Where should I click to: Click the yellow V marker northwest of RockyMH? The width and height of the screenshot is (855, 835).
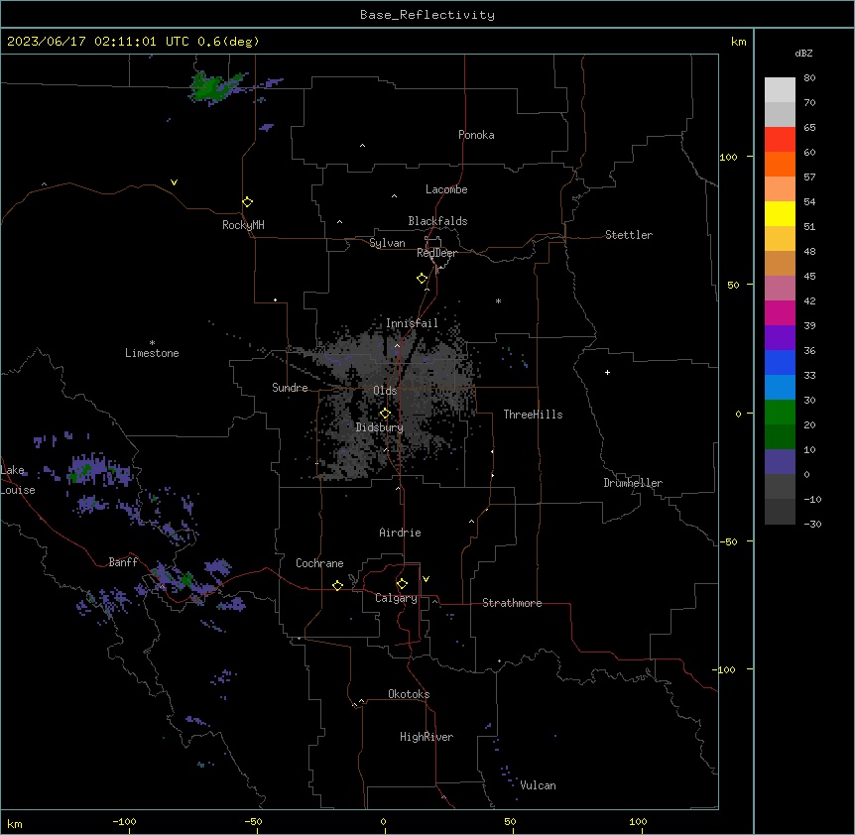(x=174, y=182)
